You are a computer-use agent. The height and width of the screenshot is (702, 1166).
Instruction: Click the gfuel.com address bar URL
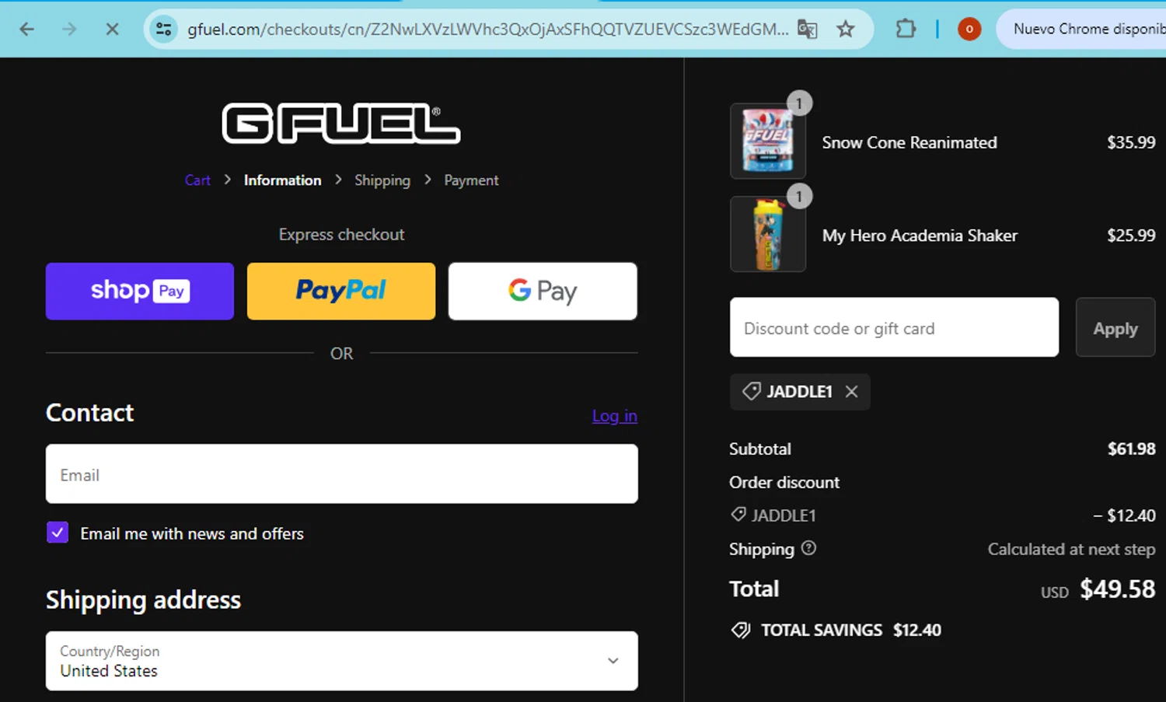487,30
